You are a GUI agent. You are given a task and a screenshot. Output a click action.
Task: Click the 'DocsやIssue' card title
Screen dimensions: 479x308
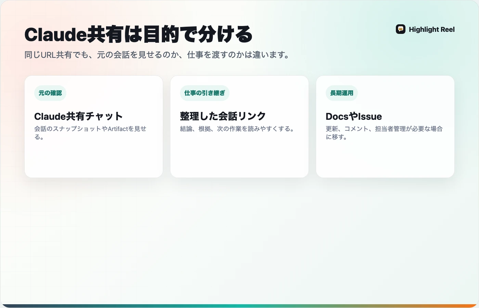click(354, 116)
